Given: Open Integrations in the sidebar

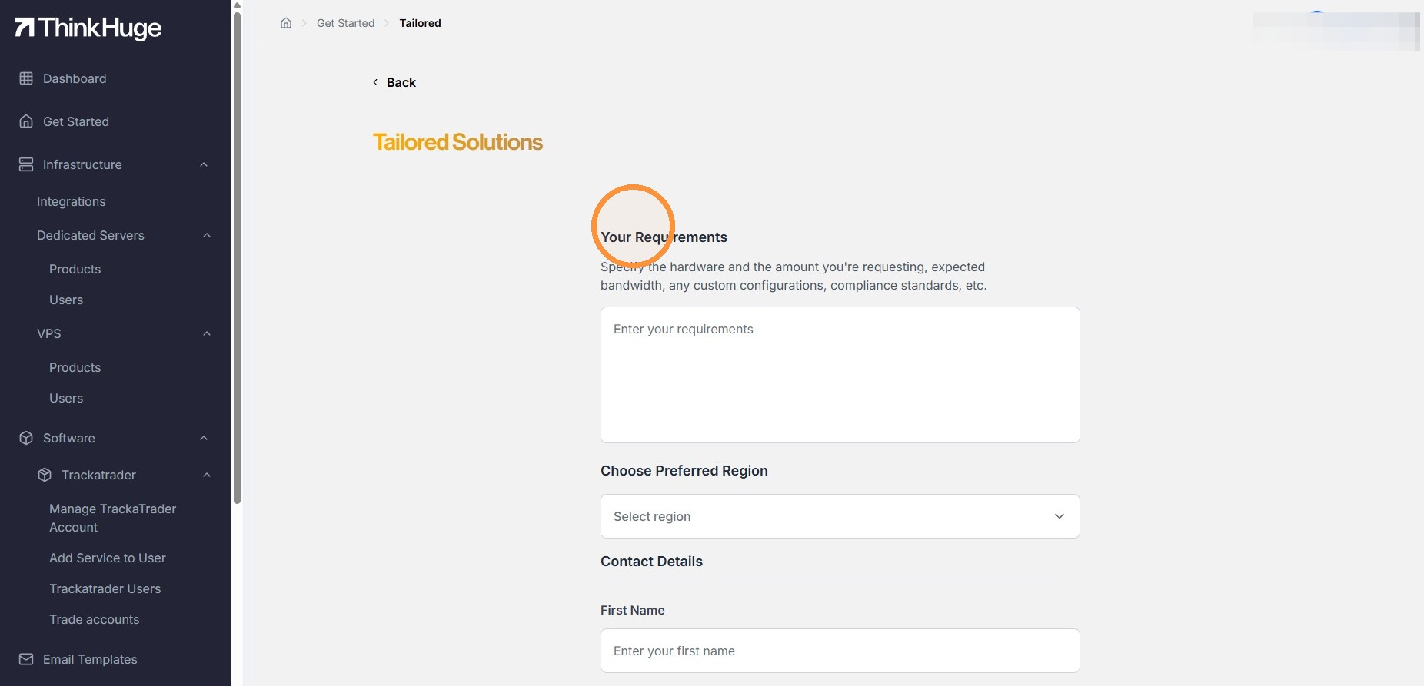Looking at the screenshot, I should pos(72,201).
